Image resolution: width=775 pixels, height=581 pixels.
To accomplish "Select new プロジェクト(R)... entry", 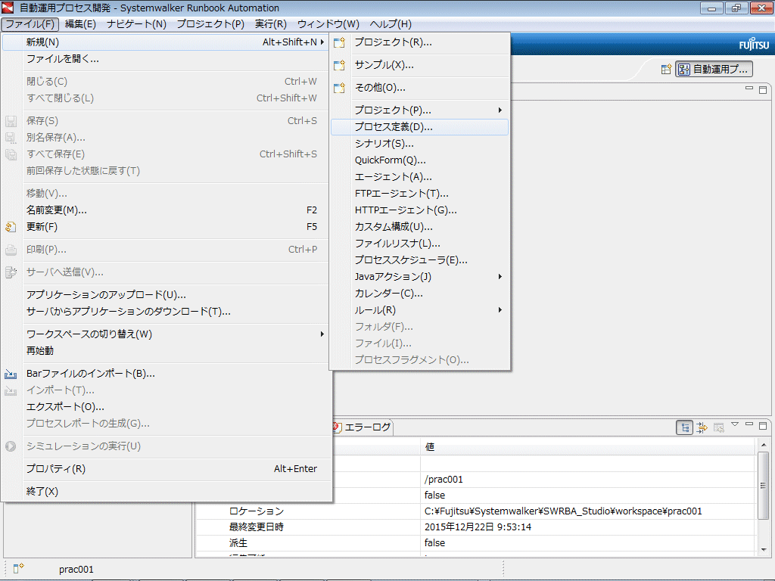I will (x=419, y=42).
